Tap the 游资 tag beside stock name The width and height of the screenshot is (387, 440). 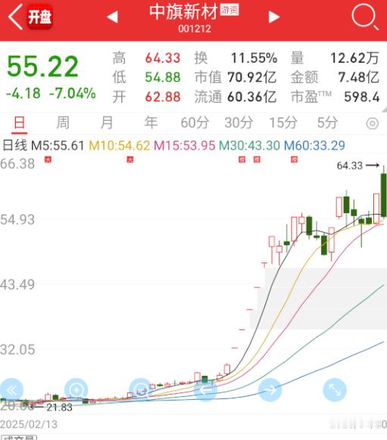(x=229, y=10)
